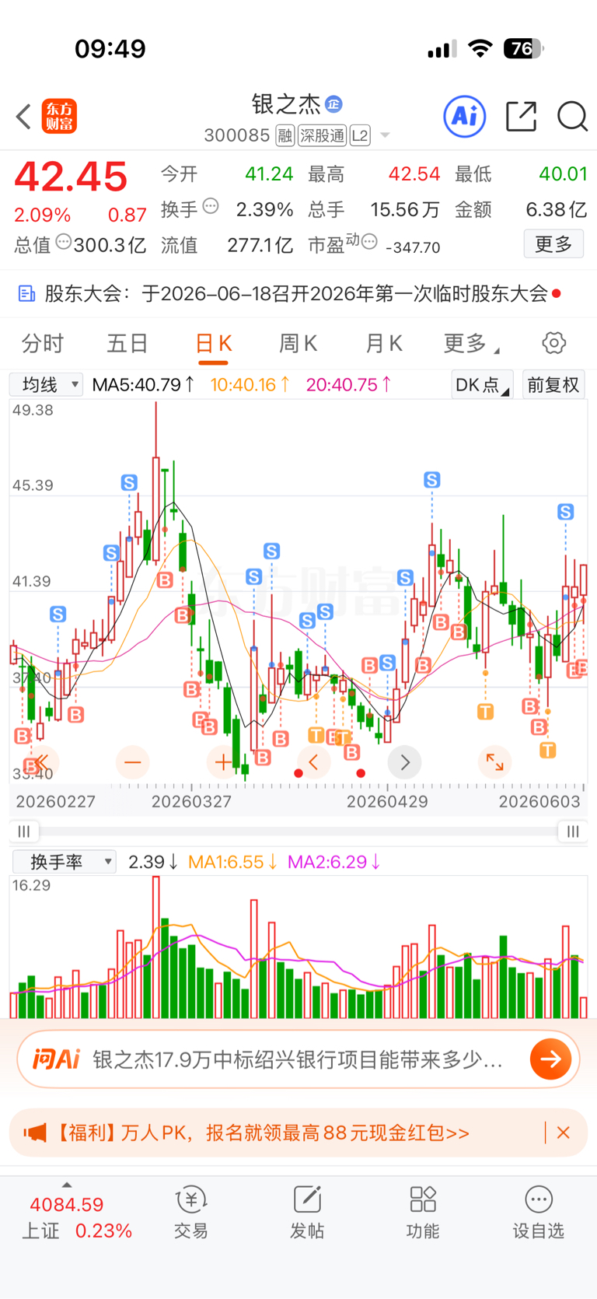Tap the 问Ai question input
This screenshot has height=1299, width=597.
(298, 1059)
